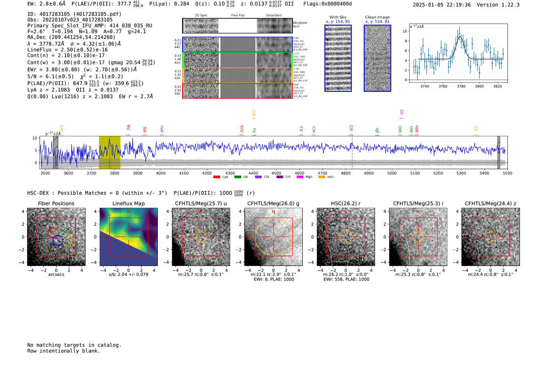Click the dark purple CIII legend swatch
This screenshot has width=547, height=372.
[x=280, y=177]
